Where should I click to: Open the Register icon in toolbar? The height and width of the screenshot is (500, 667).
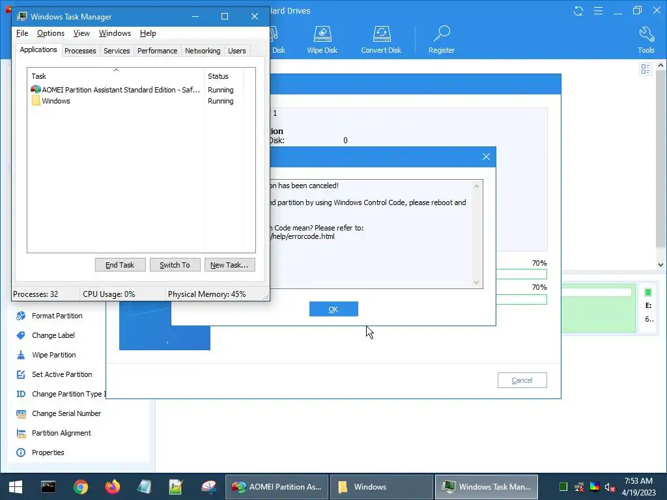pos(442,40)
